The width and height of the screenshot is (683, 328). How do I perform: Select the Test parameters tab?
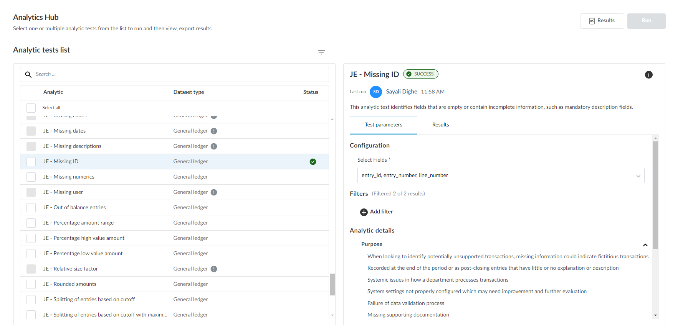click(x=383, y=125)
